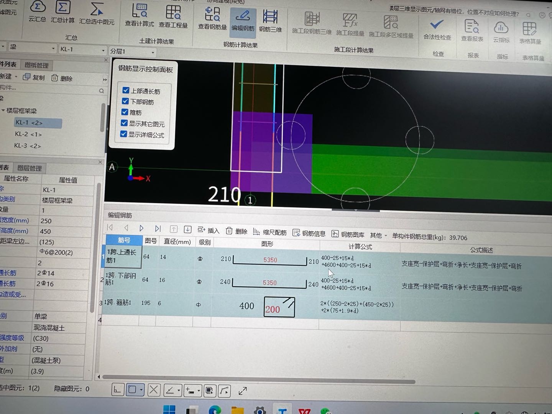Run 汇总计算 summary calculation
Image resolution: width=552 pixels, height=414 pixels.
click(63, 12)
